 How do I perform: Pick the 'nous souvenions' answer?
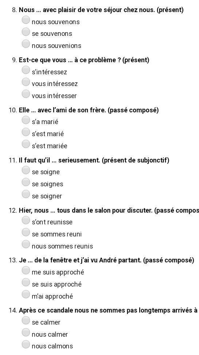point(26,44)
